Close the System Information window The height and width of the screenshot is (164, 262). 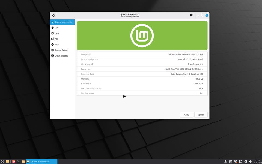pos(207,15)
